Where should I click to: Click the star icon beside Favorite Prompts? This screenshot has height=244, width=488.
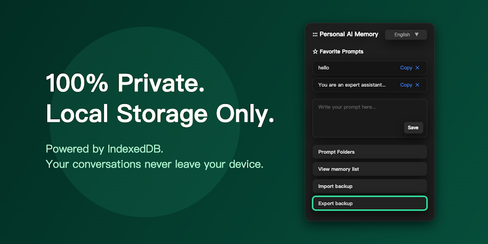[315, 51]
